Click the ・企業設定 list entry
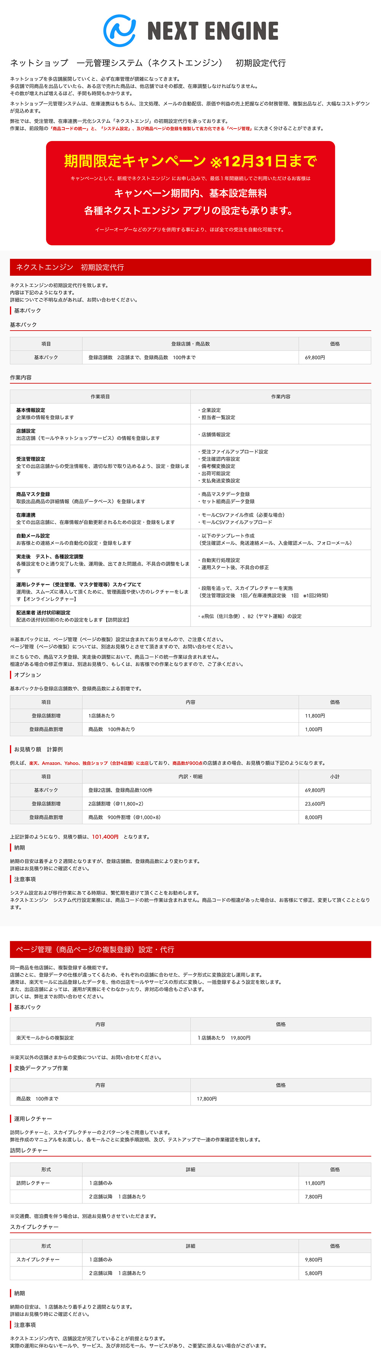Viewport: 381px width, 1364px height. coord(209,410)
